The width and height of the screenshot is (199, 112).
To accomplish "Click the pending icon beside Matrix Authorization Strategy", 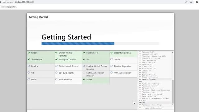I will (x=84, y=73).
